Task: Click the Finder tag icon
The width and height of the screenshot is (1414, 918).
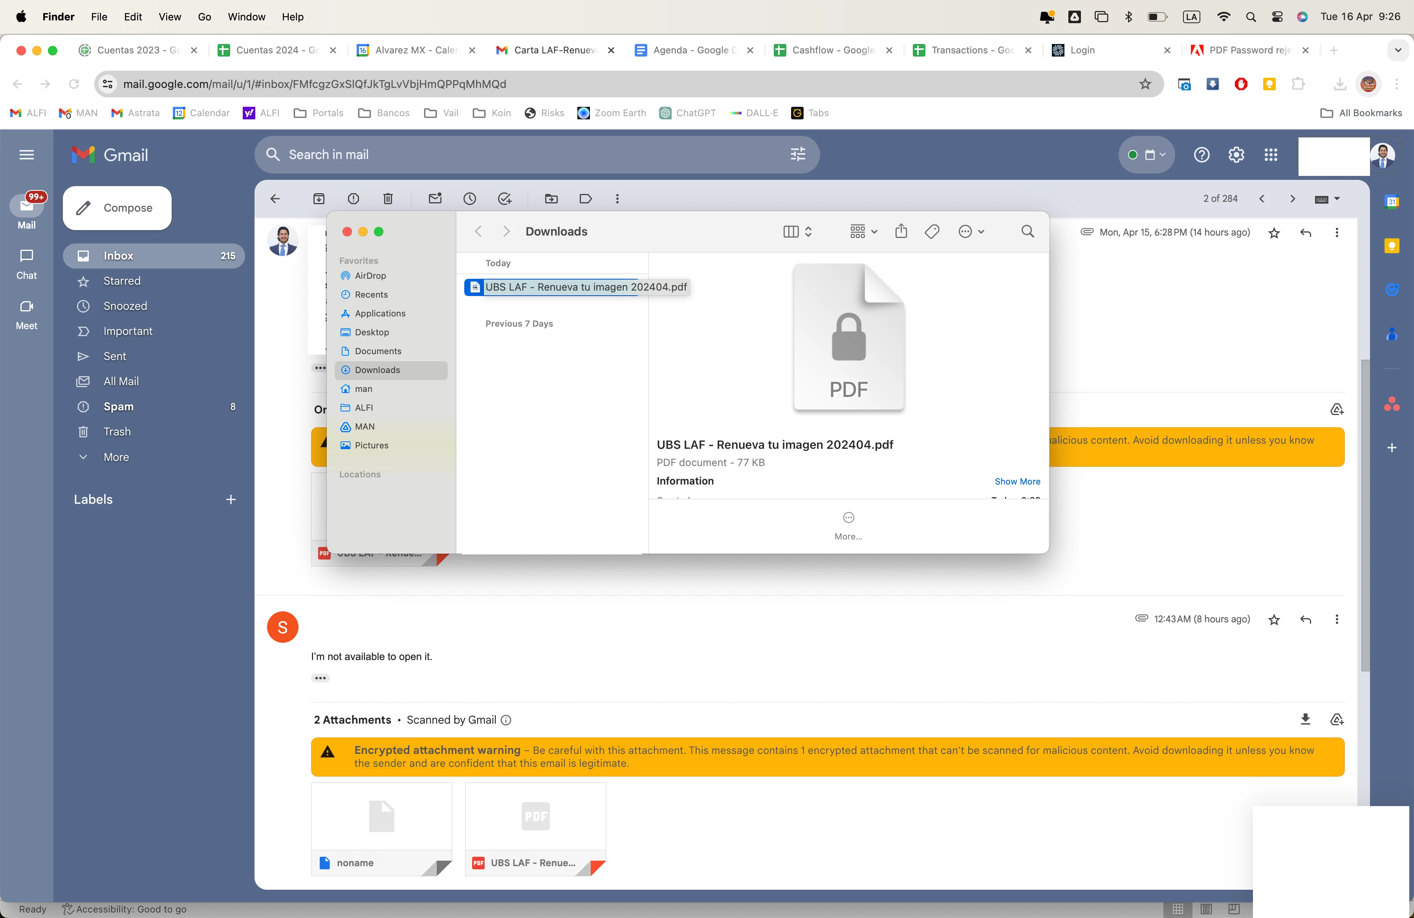Action: coord(932,232)
